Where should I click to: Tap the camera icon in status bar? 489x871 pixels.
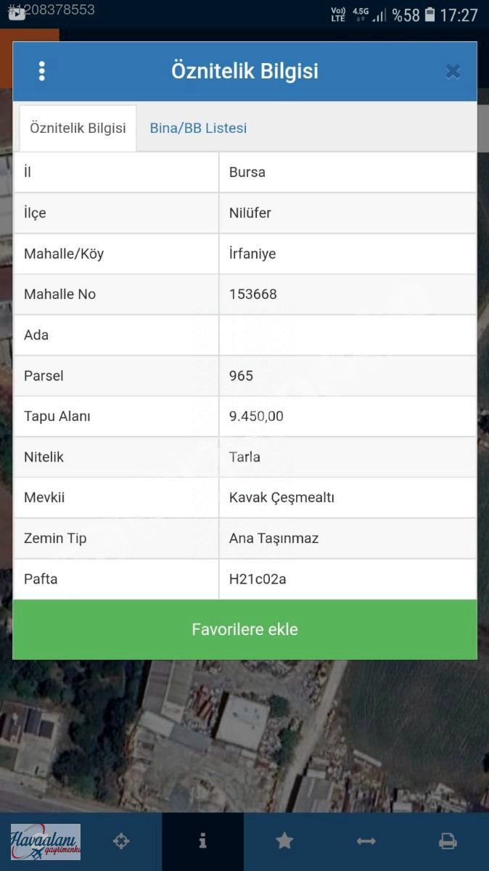pos(16,14)
